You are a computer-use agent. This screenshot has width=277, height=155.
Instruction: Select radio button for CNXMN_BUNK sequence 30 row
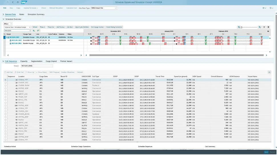point(5,85)
